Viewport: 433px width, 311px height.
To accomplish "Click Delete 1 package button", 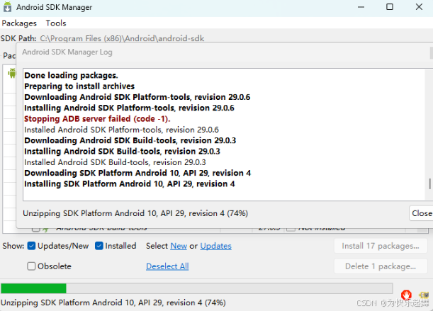I will (x=381, y=266).
